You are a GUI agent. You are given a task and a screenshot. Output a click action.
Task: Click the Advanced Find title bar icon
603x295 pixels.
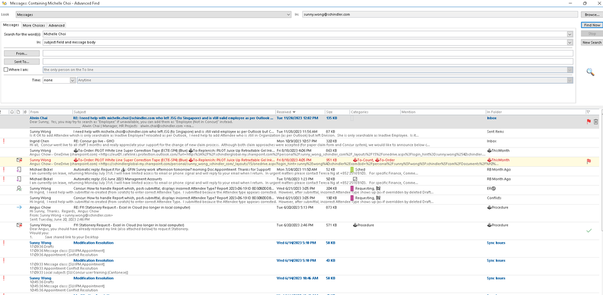[x=4, y=3]
